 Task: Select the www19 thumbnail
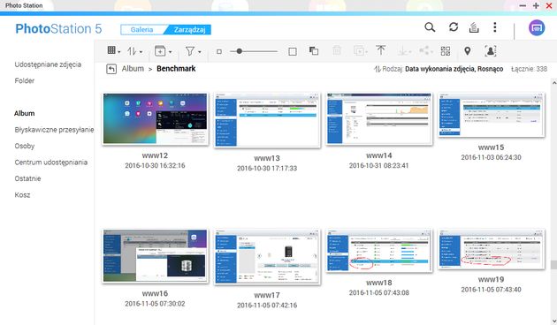[492, 249]
